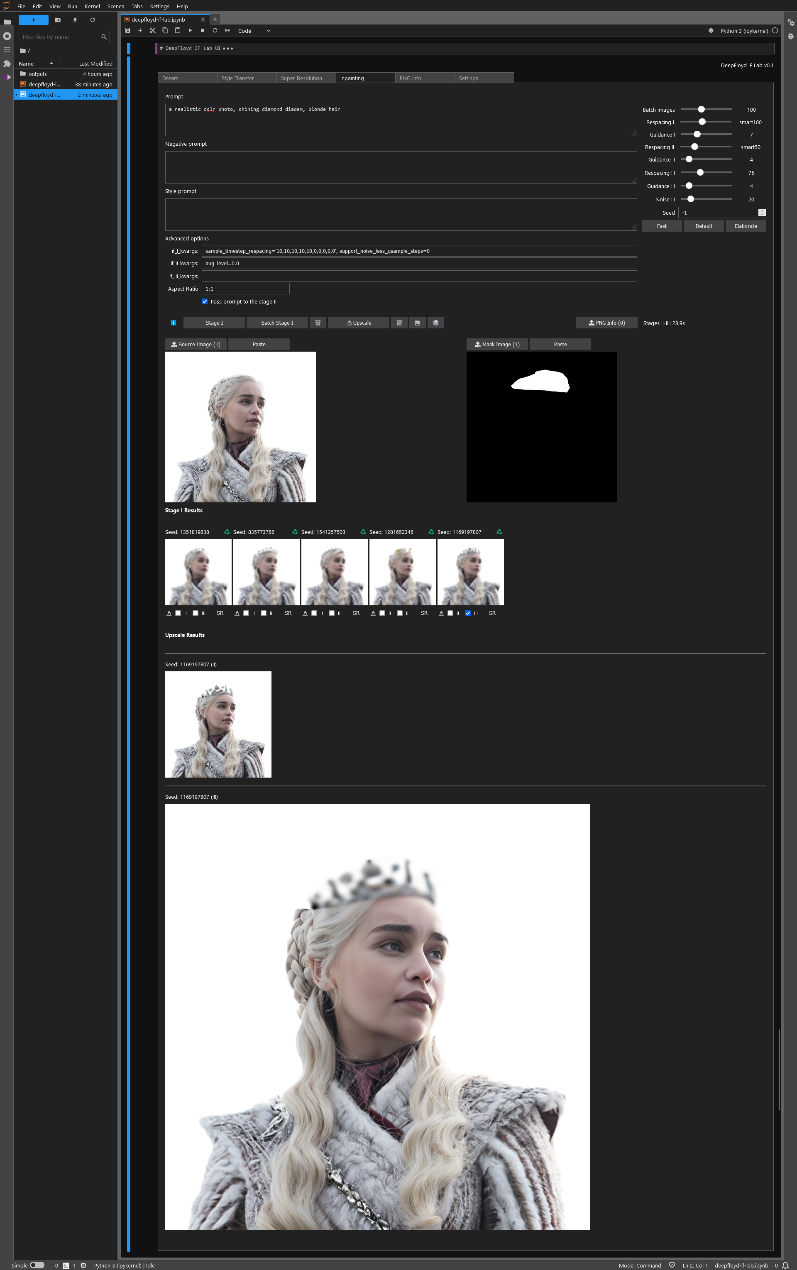Screen dimensions: 797x1270
Task: Open the property inspector gears icon
Action: tap(791, 23)
